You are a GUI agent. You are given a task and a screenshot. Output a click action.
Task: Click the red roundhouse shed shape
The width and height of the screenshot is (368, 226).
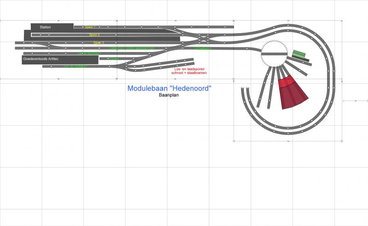[x=293, y=93]
